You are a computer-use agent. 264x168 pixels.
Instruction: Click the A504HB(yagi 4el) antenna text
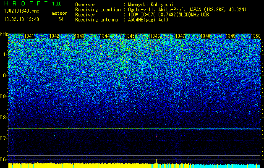148,20
